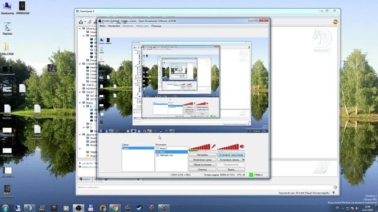This screenshot has height=212, width=378.
Task: Open the emoticon picker in TeamSpeak chat
Action: click(x=335, y=187)
